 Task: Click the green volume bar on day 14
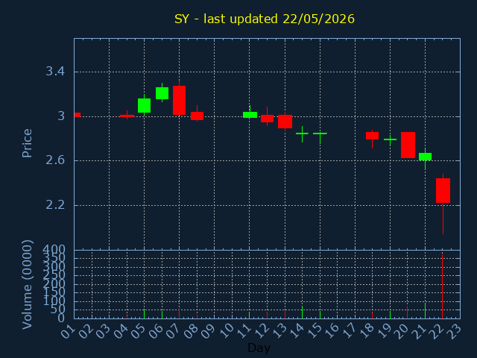click(x=302, y=313)
